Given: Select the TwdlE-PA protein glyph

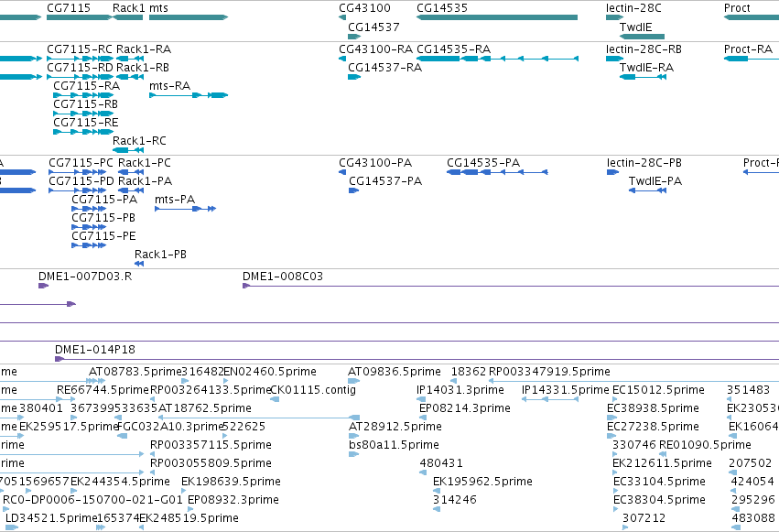Looking at the screenshot, I should click(647, 190).
